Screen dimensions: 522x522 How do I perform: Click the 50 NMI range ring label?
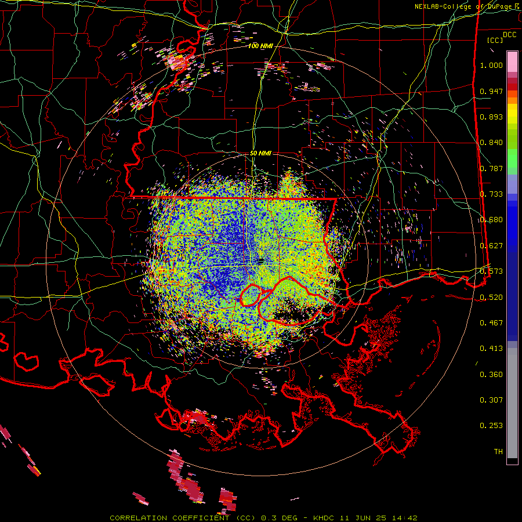click(260, 154)
